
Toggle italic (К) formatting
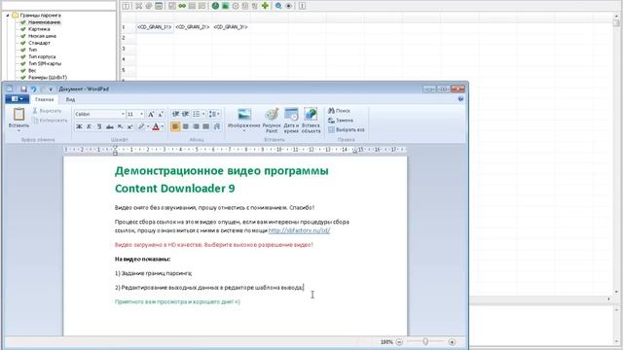click(x=89, y=126)
